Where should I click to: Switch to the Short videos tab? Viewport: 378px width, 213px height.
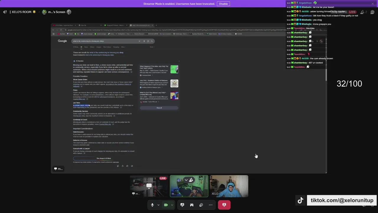pyautogui.click(x=107, y=47)
